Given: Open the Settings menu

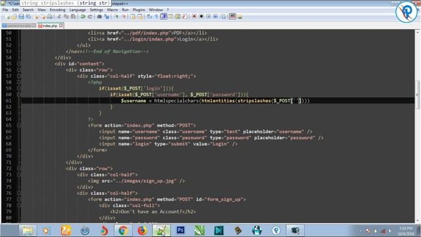Looking at the screenshot, I should pyautogui.click(x=96, y=10).
